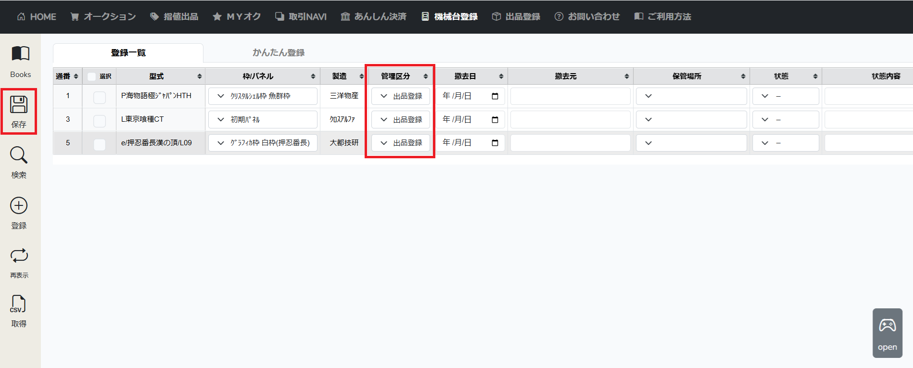Open the Books sidebar icon
Image resolution: width=913 pixels, height=368 pixels.
coord(20,62)
